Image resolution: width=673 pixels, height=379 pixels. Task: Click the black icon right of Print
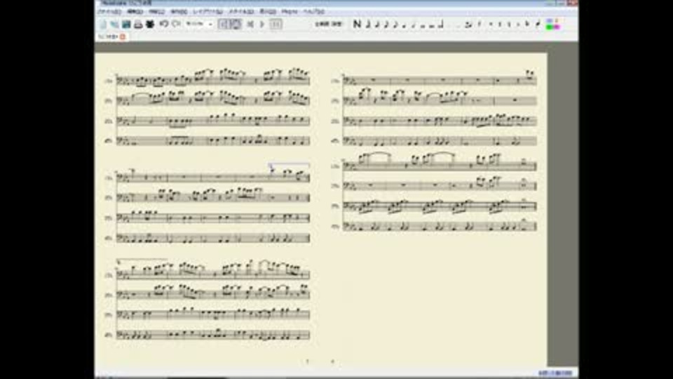coord(150,25)
